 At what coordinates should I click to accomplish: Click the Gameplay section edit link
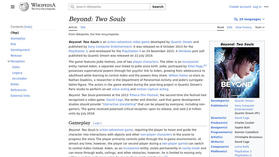click(97, 123)
